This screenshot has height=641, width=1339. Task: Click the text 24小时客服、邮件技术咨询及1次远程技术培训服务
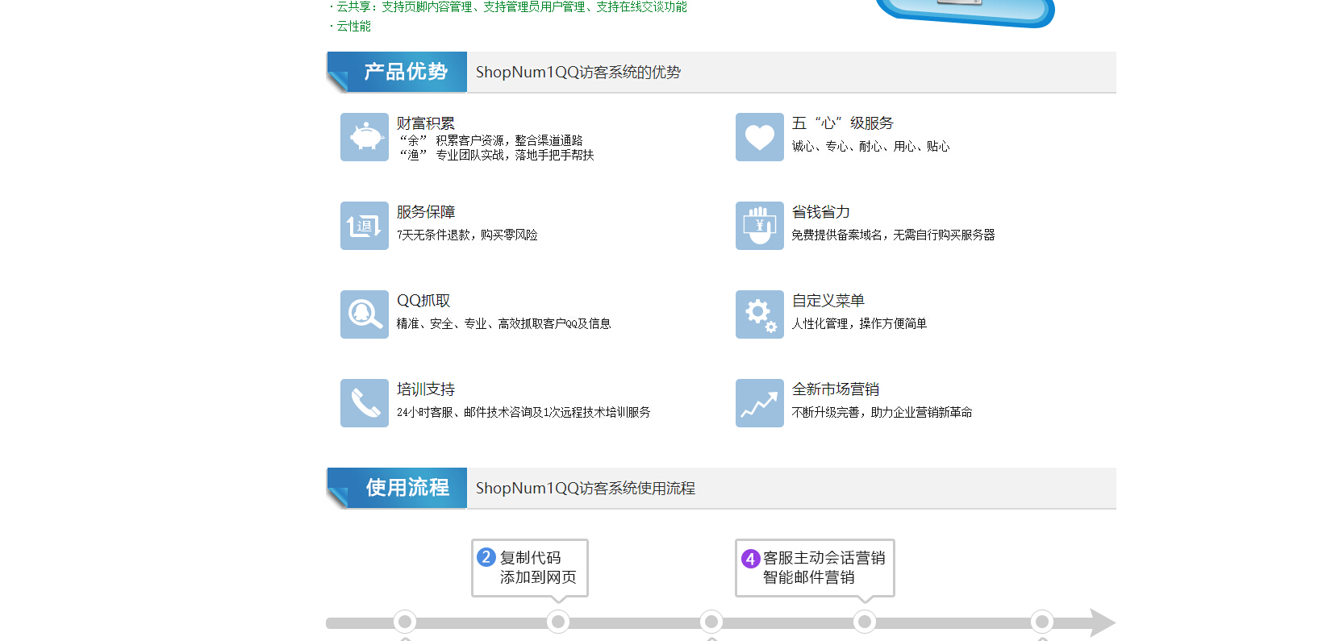[x=524, y=412]
